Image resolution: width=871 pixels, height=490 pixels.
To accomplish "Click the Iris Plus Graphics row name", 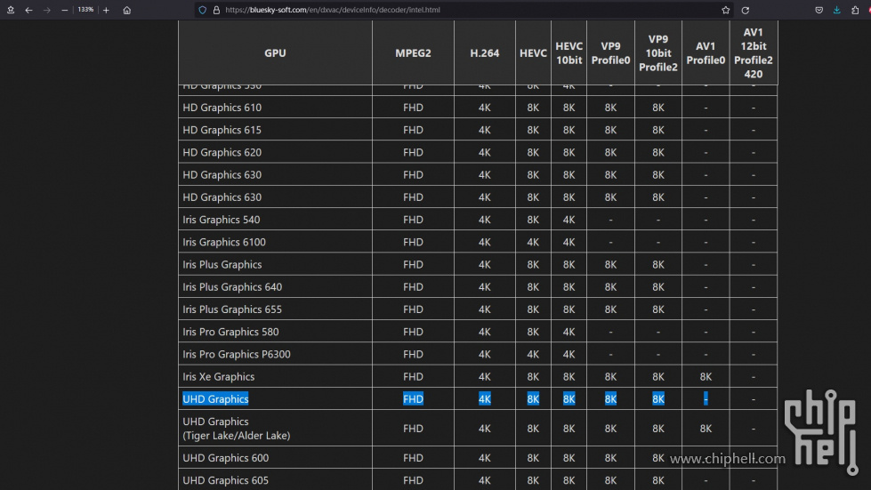I will (222, 265).
